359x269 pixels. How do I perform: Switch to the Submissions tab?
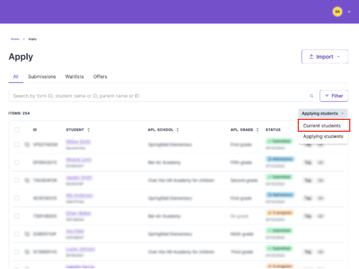point(42,77)
